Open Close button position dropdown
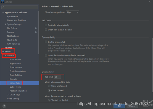This screenshot has width=153, height=109. [x=72, y=12]
